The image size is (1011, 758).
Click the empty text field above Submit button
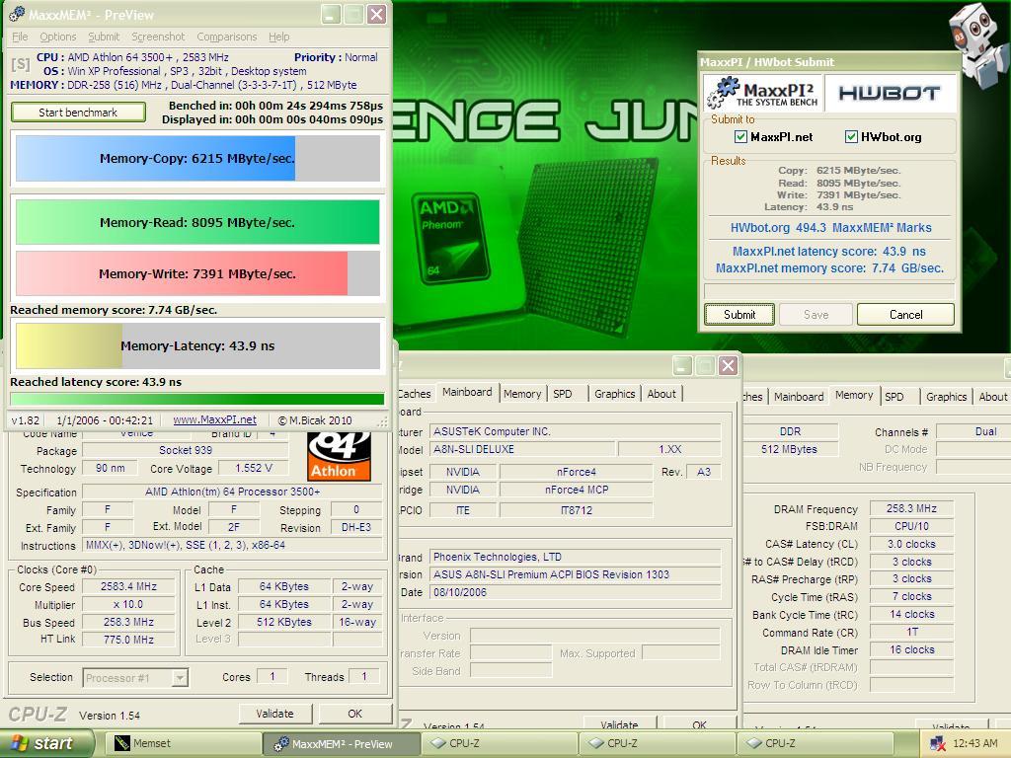tap(829, 291)
